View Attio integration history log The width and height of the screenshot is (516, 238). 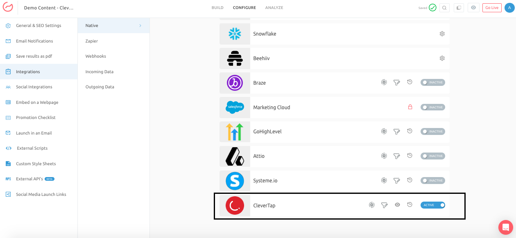coord(410,156)
